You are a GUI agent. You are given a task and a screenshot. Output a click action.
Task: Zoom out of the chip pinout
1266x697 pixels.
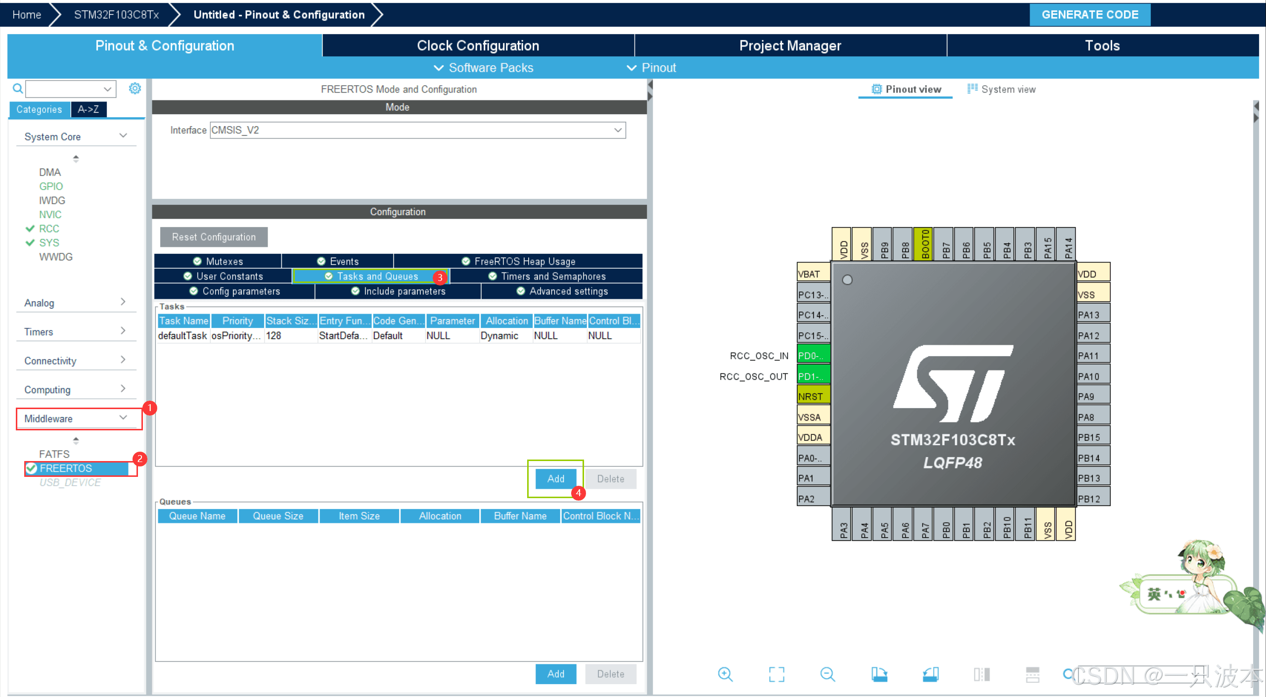827,674
